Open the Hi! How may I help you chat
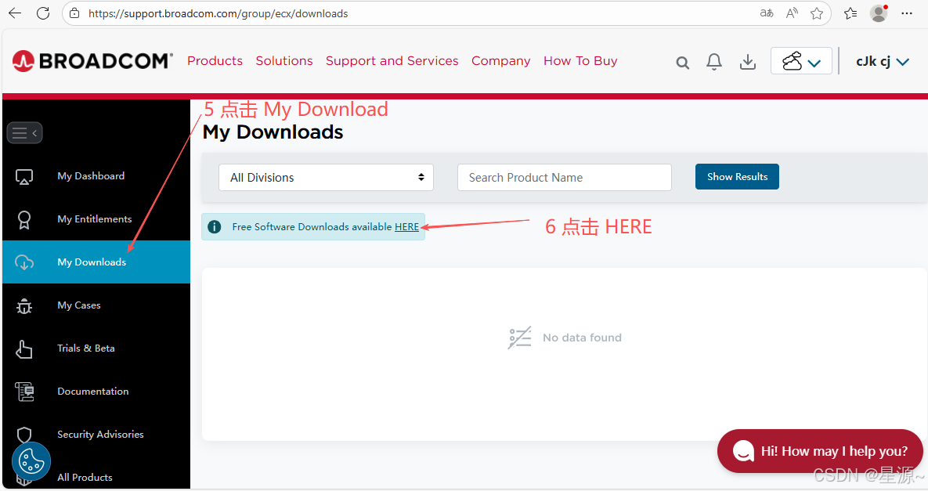Viewport: 928px width, 491px height. 820,451
